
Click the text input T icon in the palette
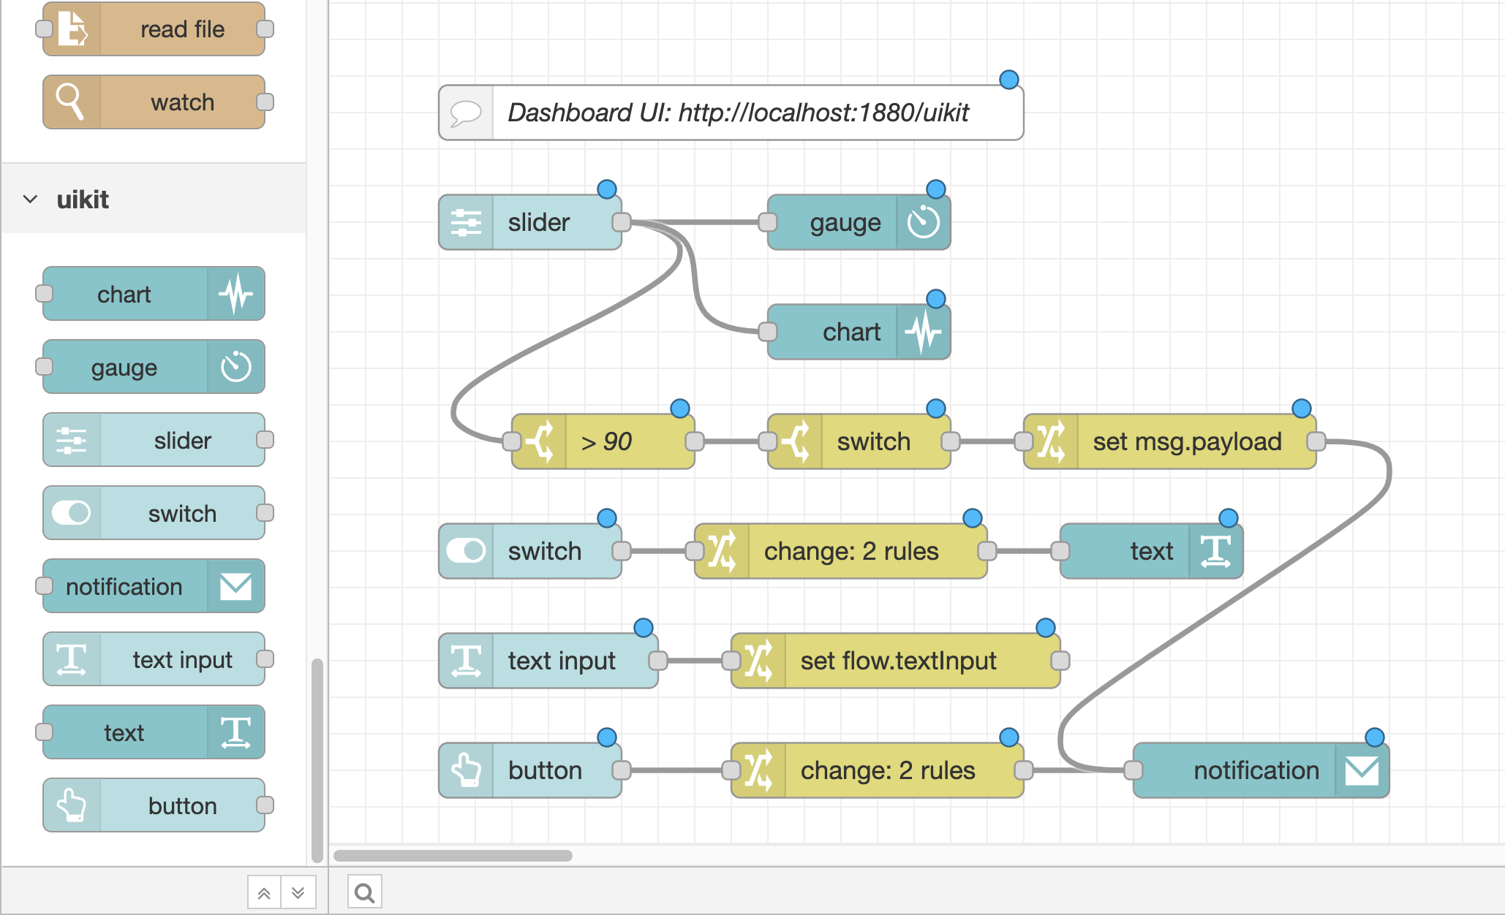[x=72, y=658]
